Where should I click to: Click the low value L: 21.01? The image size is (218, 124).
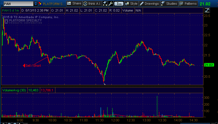(86, 10)
